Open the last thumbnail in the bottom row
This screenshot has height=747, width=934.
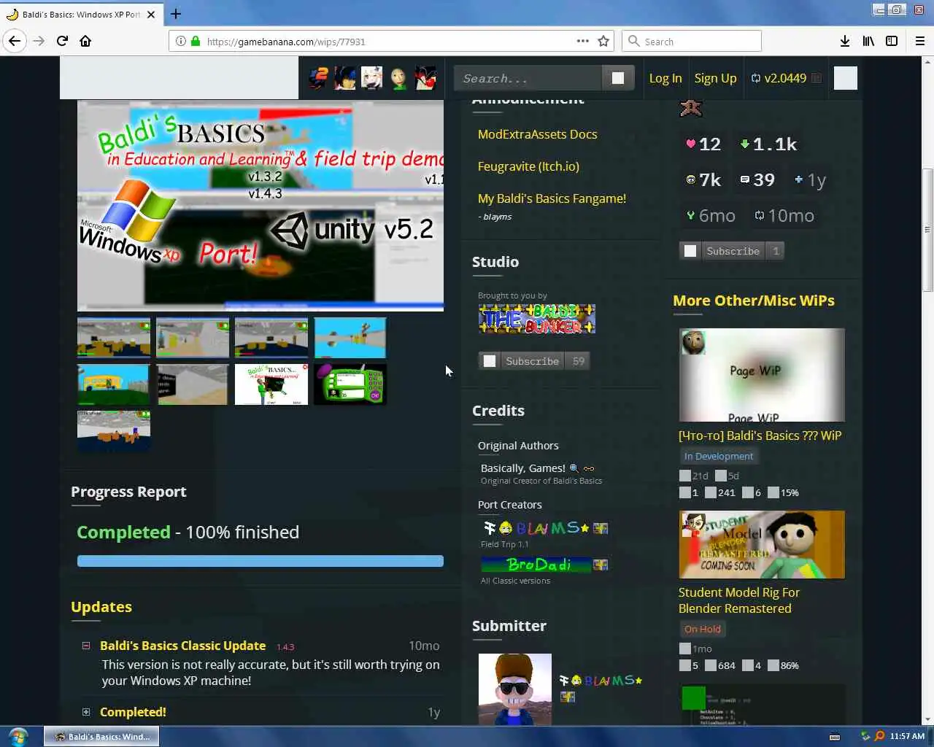click(114, 430)
